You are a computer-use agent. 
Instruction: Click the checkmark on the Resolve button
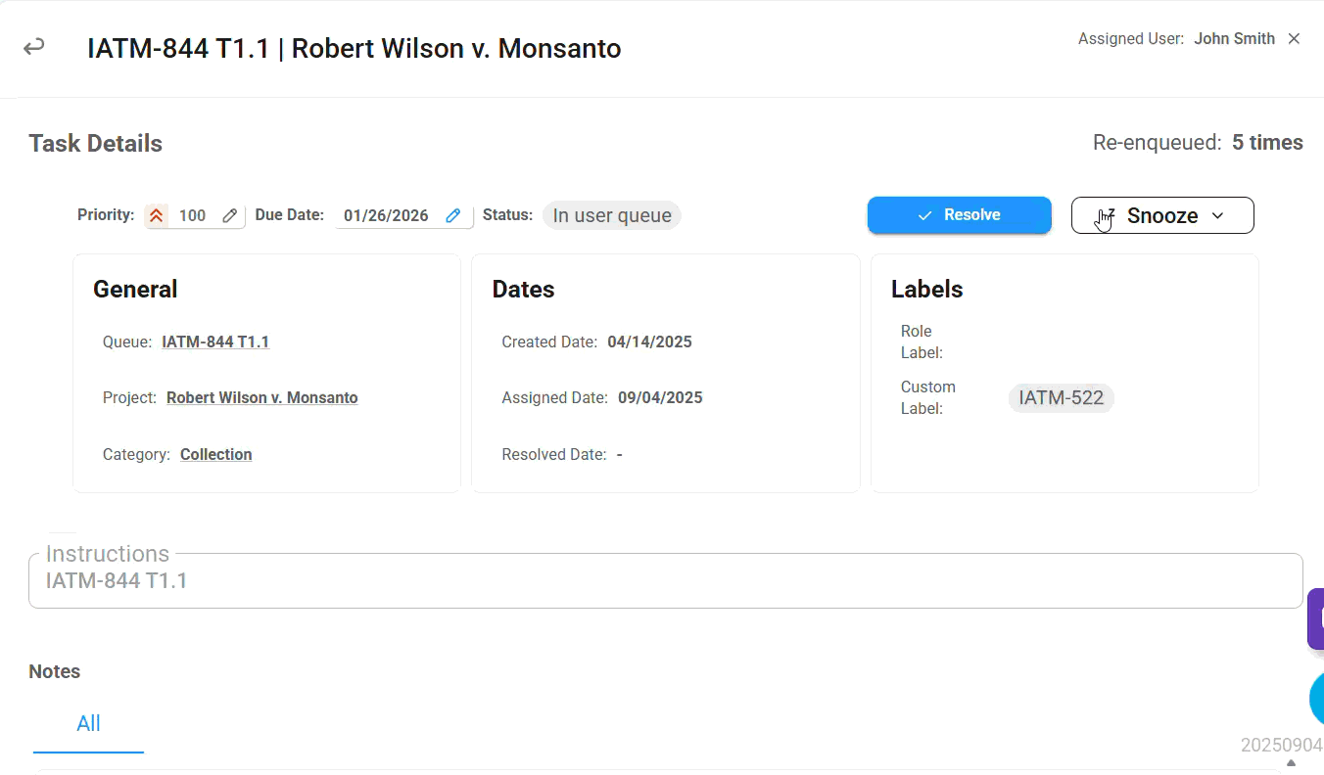tap(924, 215)
